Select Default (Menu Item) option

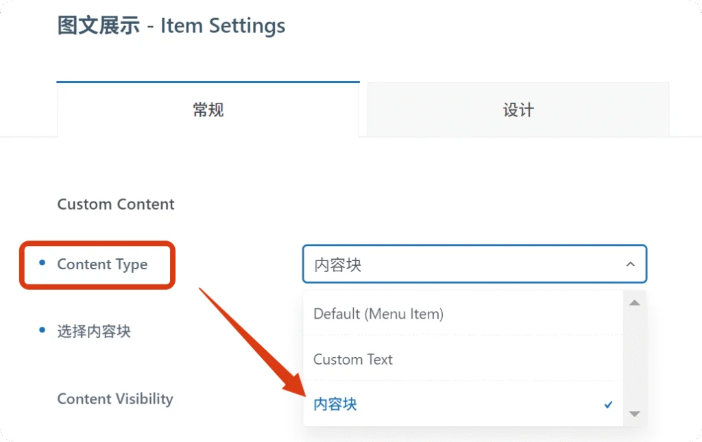tap(463, 314)
